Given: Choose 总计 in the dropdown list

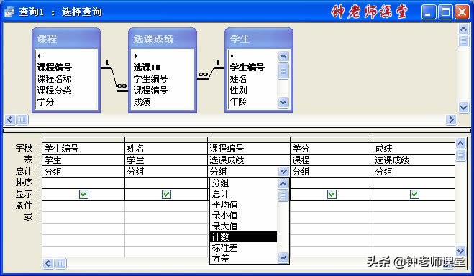Looking at the screenshot, I should click(243, 193).
